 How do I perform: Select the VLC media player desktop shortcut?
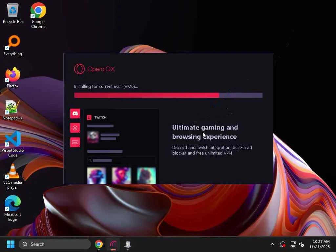pos(13,176)
